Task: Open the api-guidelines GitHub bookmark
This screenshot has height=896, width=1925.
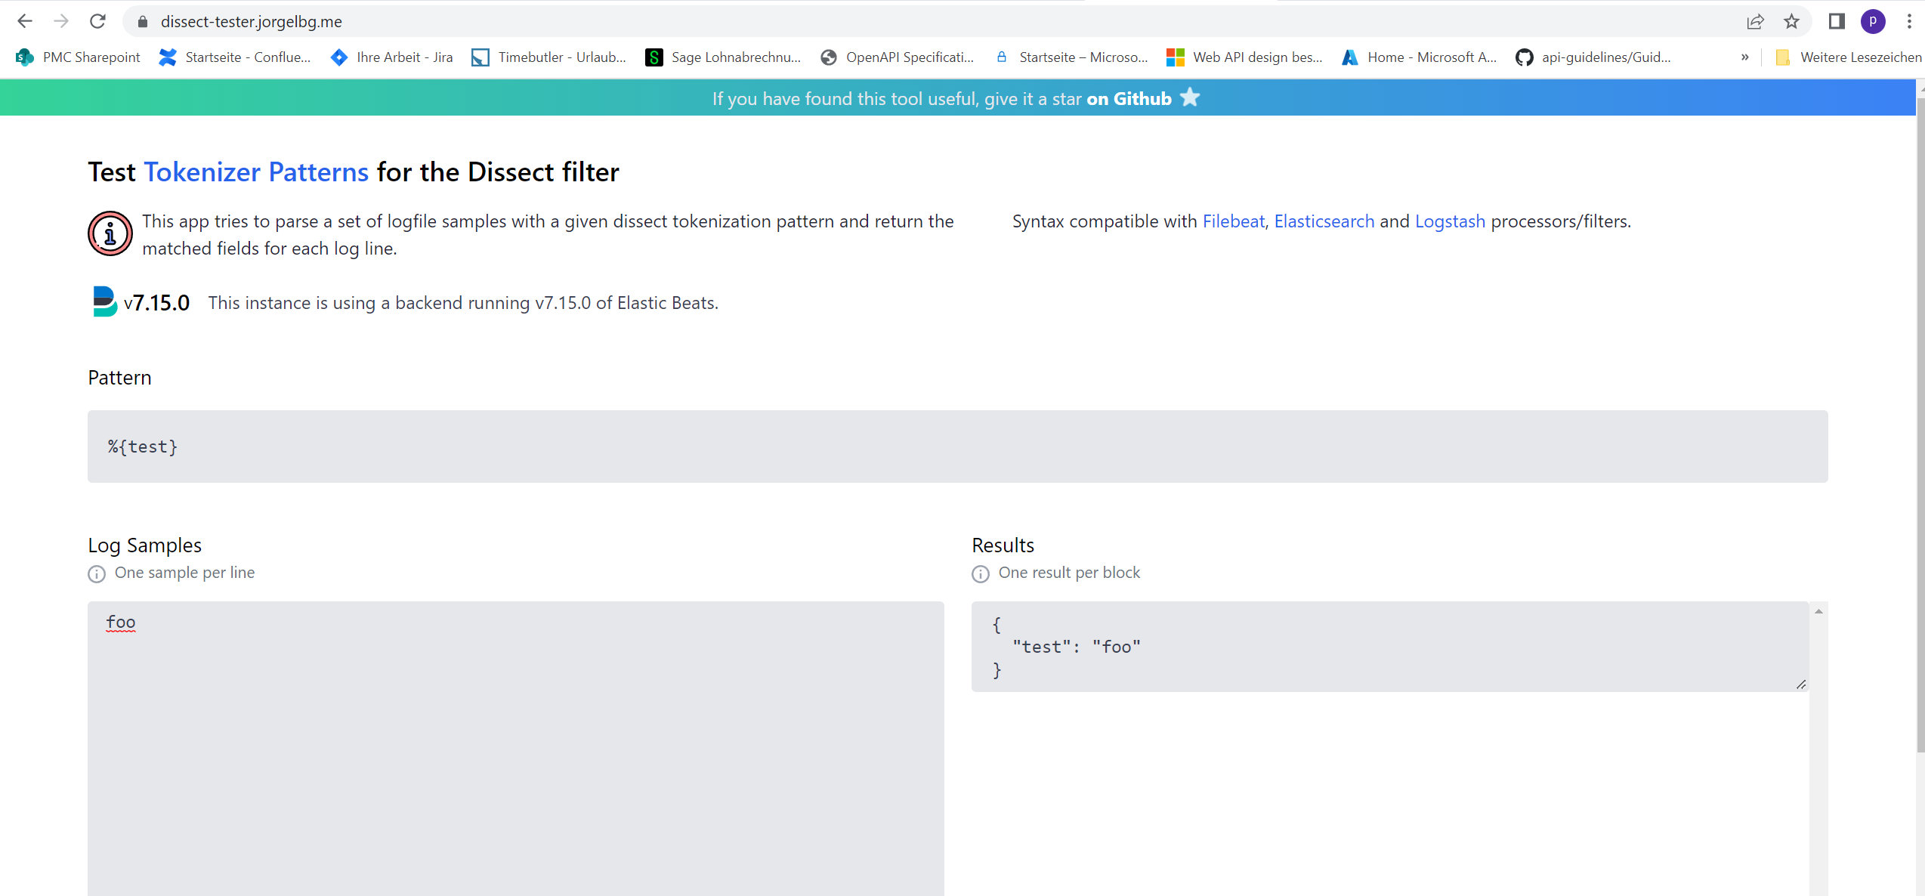Action: (1594, 57)
